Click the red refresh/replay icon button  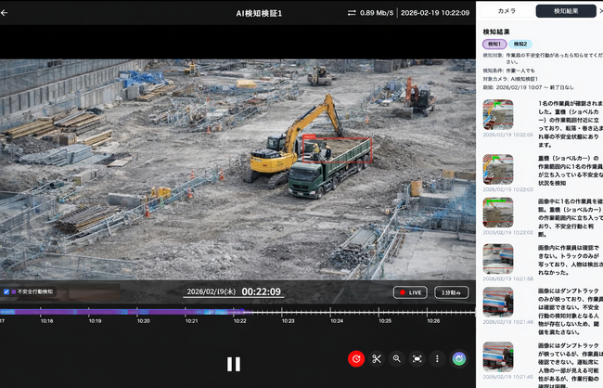tap(356, 358)
